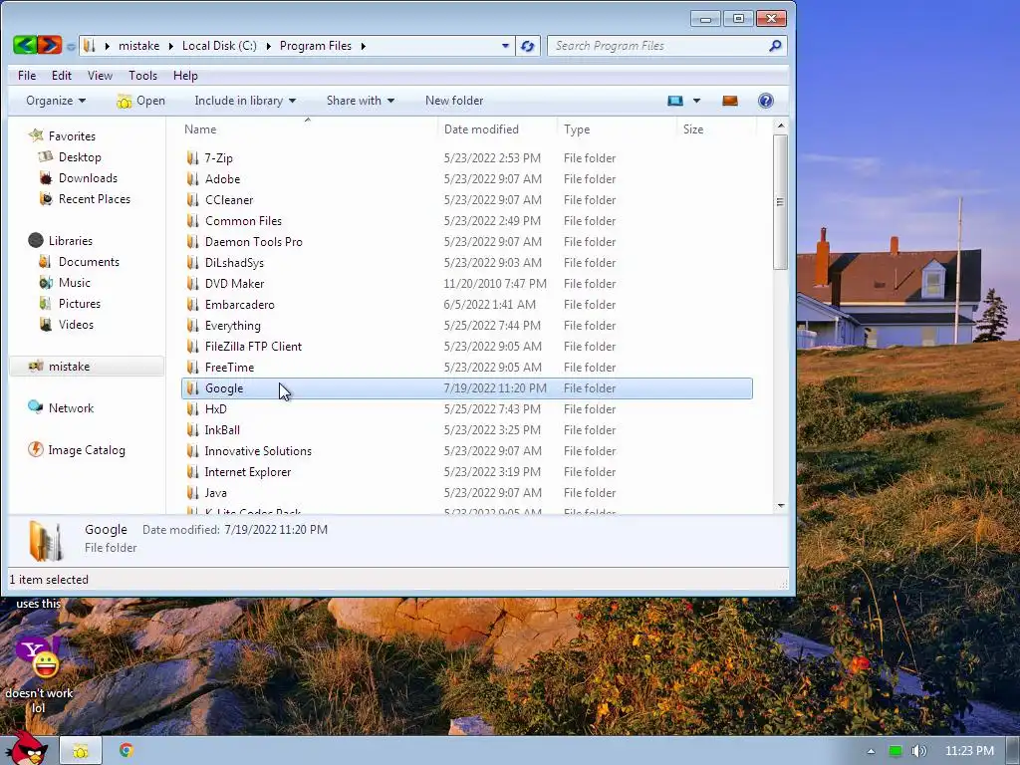
Task: Click the volume speaker tray icon
Action: (x=918, y=751)
